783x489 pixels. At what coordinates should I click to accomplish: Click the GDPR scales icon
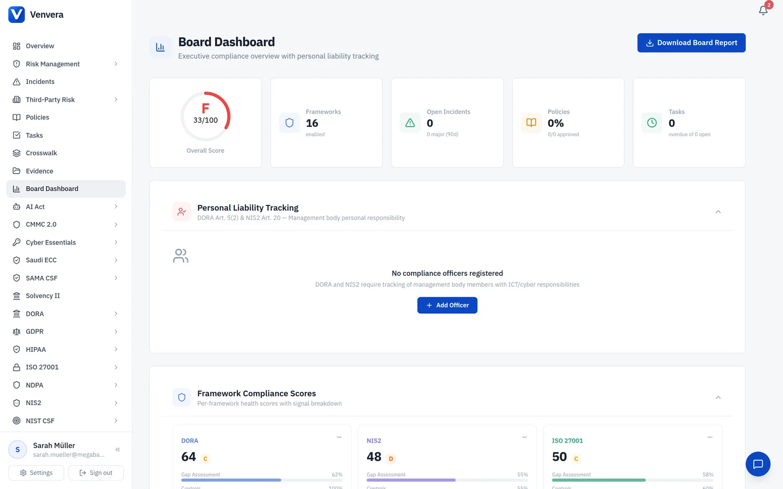(17, 332)
